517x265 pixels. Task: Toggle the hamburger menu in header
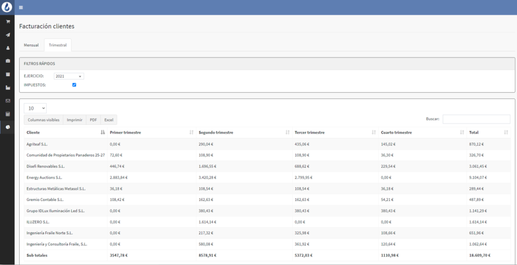click(21, 8)
